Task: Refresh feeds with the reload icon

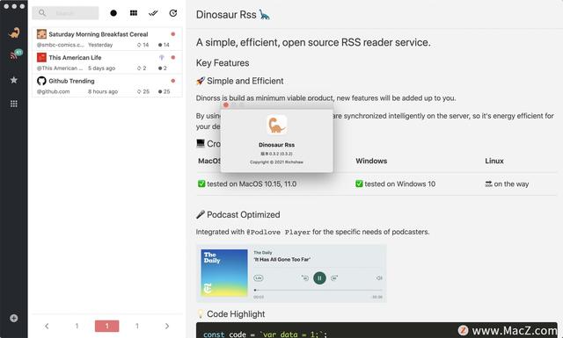Action: coord(173,13)
